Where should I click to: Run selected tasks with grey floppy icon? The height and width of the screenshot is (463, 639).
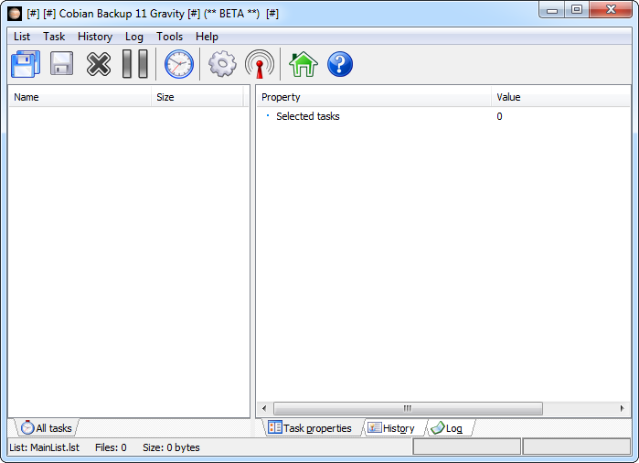pos(61,64)
